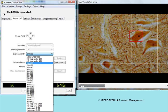Image resolution: width=168 pixels, height=112 pixels.
Task: Switch to the Image Processing tab
Action: [x=50, y=19]
